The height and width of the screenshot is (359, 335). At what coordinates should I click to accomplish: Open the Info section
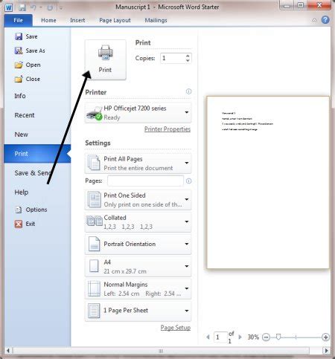pos(20,96)
